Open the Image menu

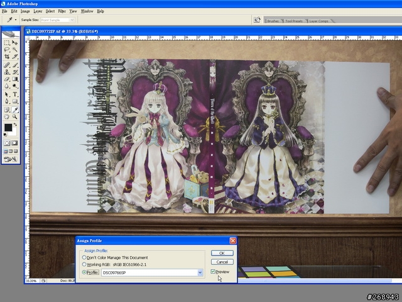[x=25, y=11]
